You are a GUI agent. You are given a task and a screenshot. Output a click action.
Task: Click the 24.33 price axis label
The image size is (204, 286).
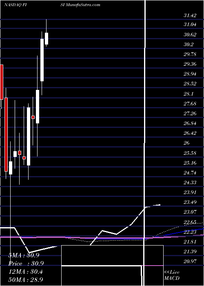[190, 182]
